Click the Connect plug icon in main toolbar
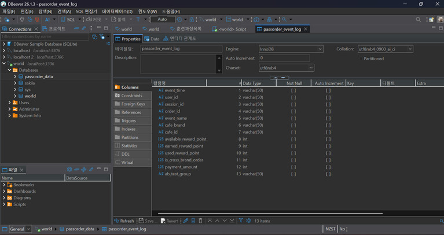This screenshot has height=235, width=444. click(22, 20)
